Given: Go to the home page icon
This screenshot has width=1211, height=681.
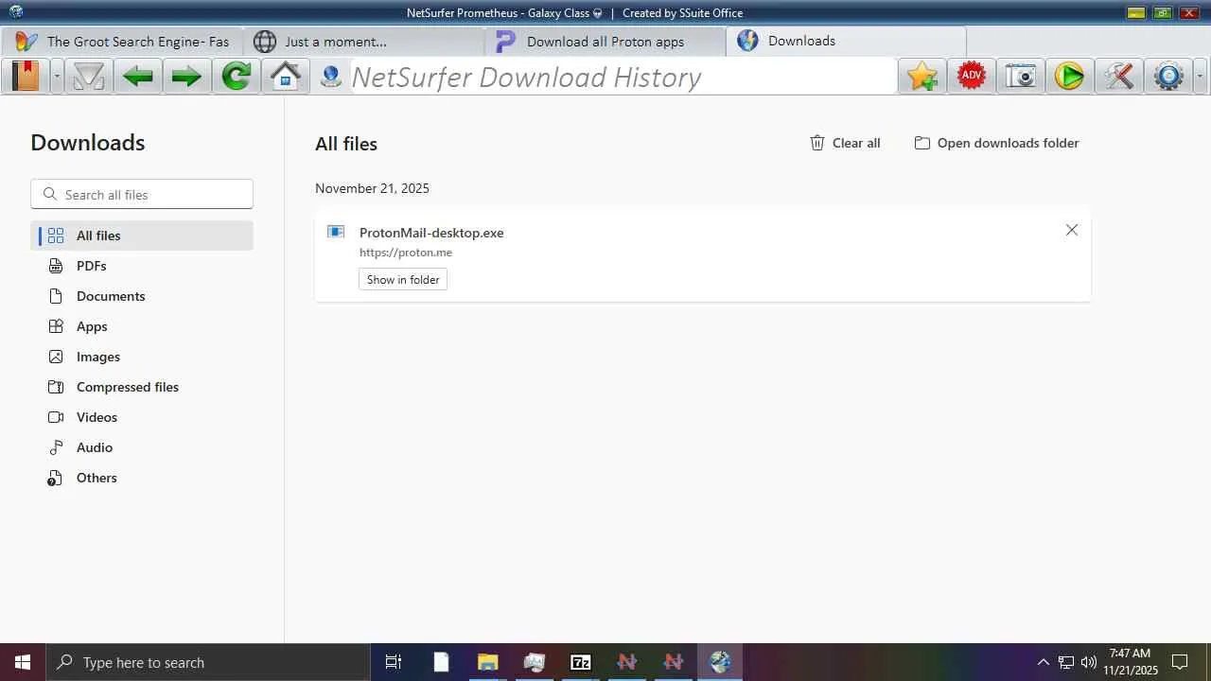Looking at the screenshot, I should [286, 76].
